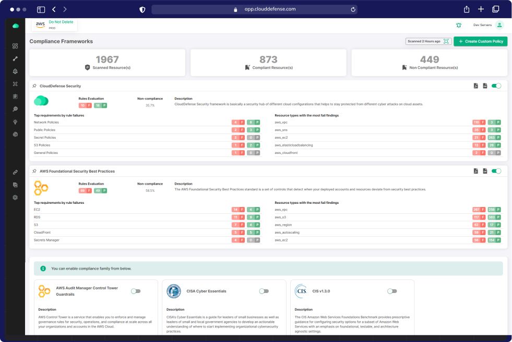Open the AWS Do Not Delete account selector
This screenshot has width=512, height=342.
point(55,25)
